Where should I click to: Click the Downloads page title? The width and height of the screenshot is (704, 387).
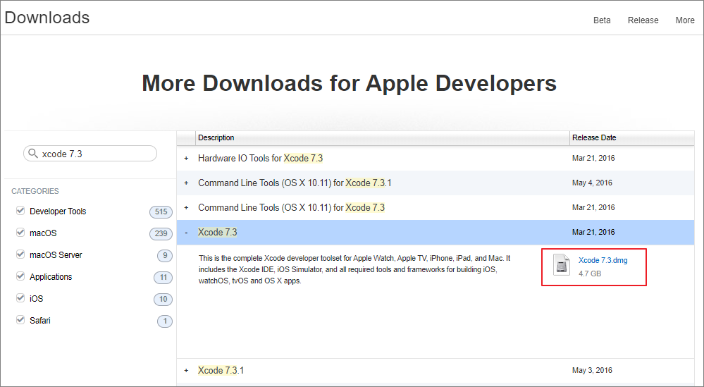coord(47,18)
